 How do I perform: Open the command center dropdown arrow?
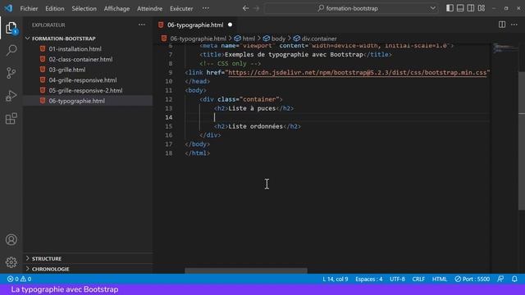(x=433, y=8)
